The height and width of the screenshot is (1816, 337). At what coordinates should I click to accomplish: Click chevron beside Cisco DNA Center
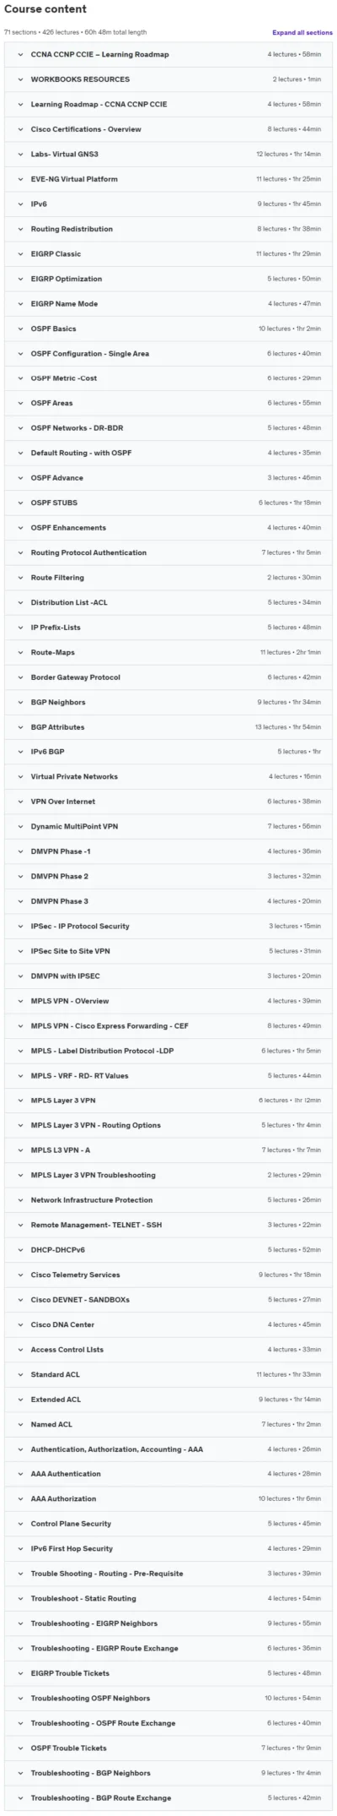coord(21,1325)
